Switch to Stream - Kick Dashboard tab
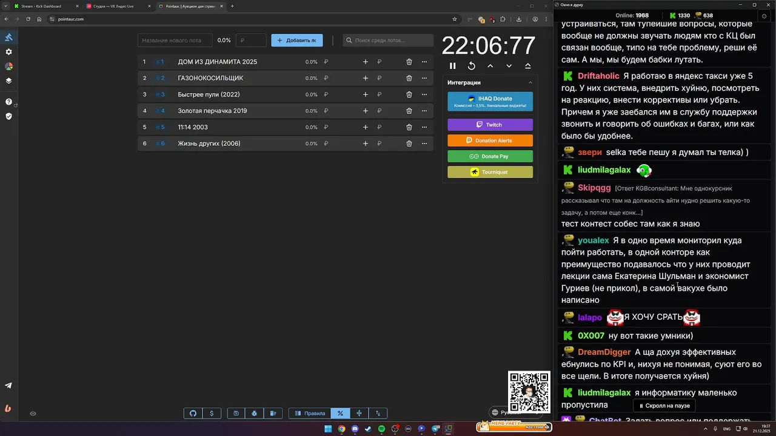The image size is (776, 436). [45, 6]
